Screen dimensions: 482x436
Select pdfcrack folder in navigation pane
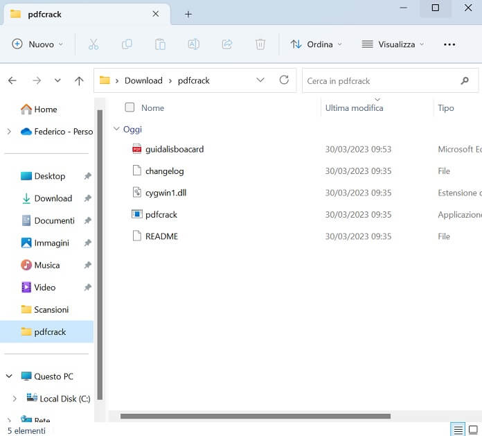[x=46, y=332]
